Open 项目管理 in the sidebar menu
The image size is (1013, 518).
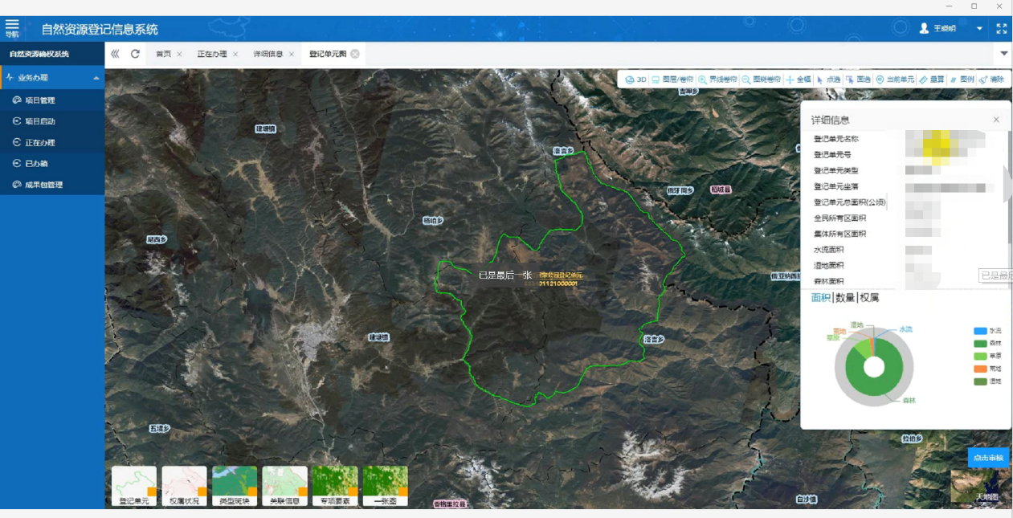tap(39, 100)
